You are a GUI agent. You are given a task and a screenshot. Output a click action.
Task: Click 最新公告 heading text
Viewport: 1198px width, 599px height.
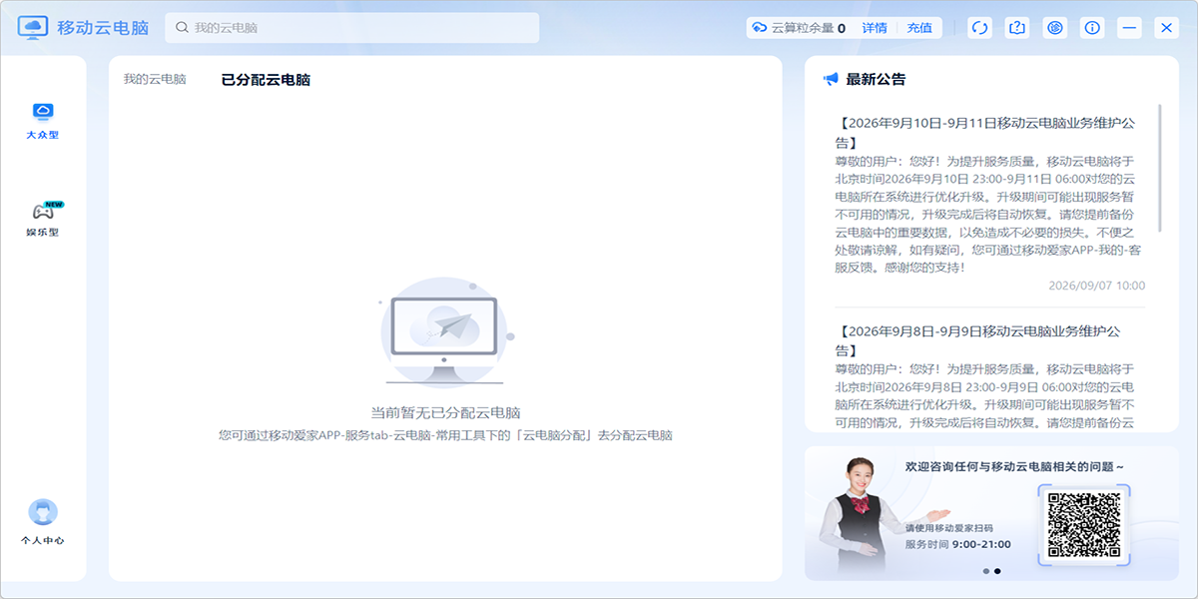(x=876, y=79)
